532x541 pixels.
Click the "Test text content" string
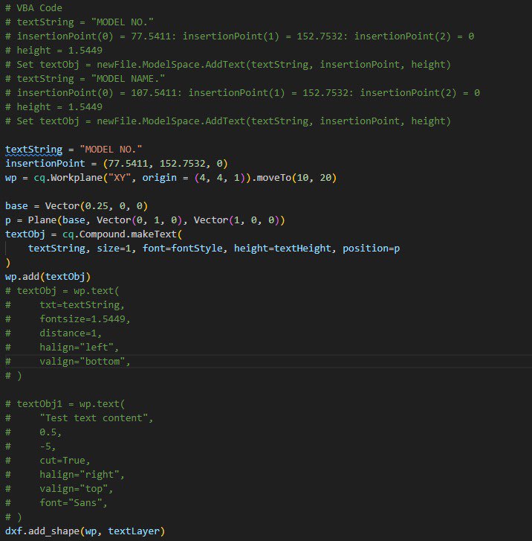94,418
